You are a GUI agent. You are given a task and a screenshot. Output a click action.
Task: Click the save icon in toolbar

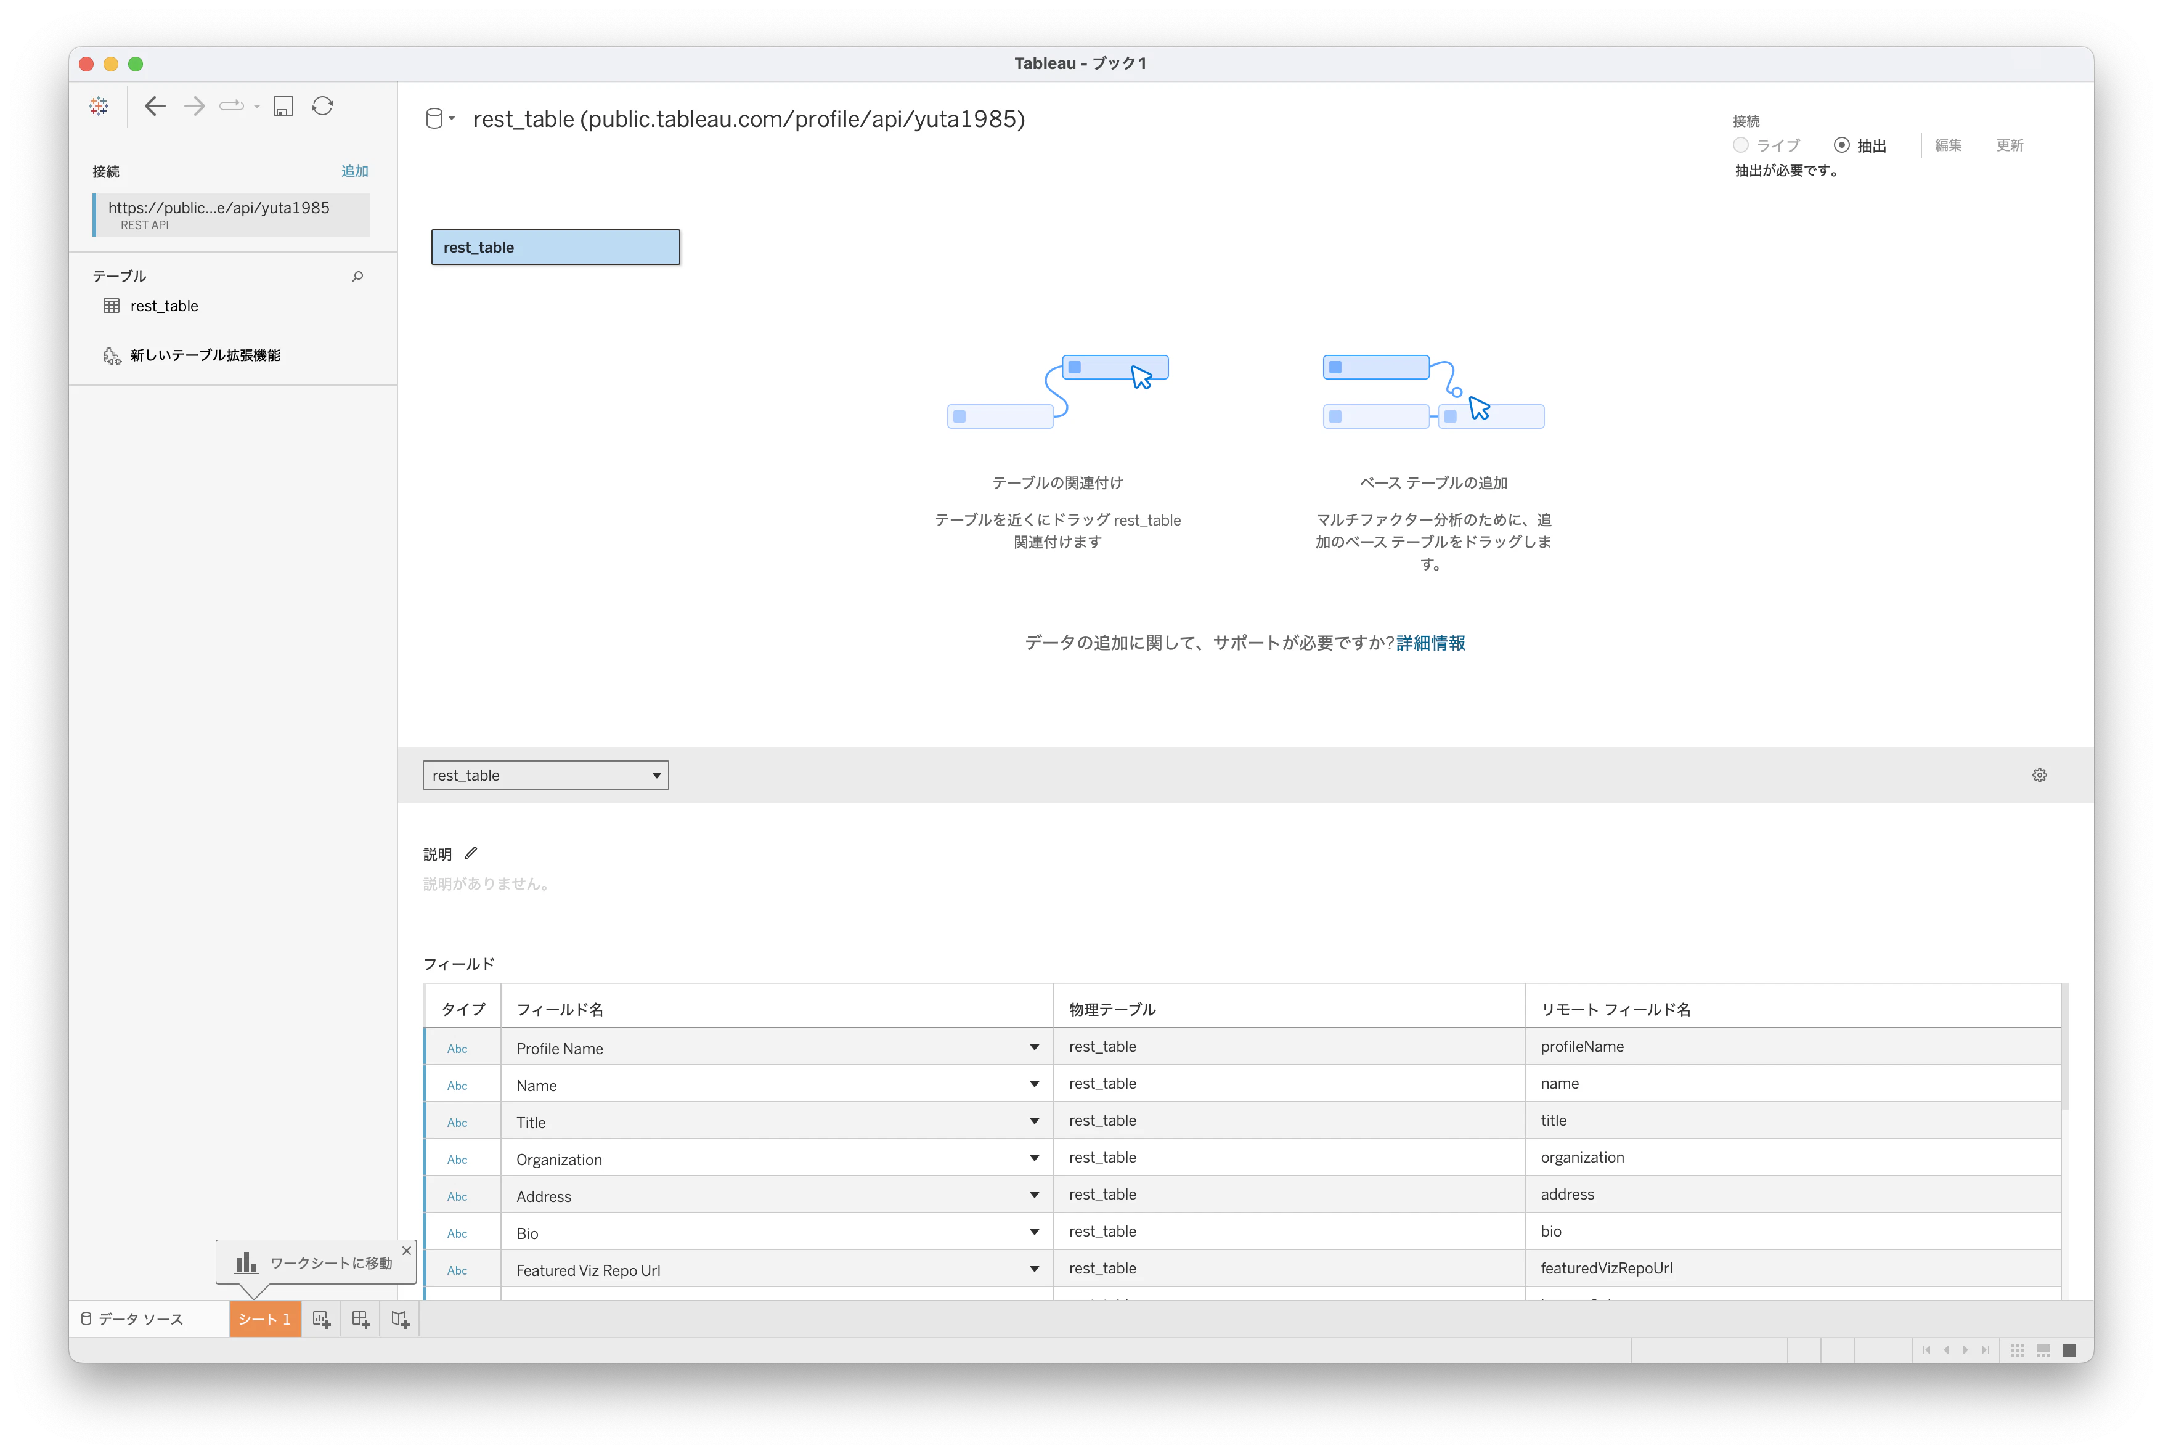(283, 106)
